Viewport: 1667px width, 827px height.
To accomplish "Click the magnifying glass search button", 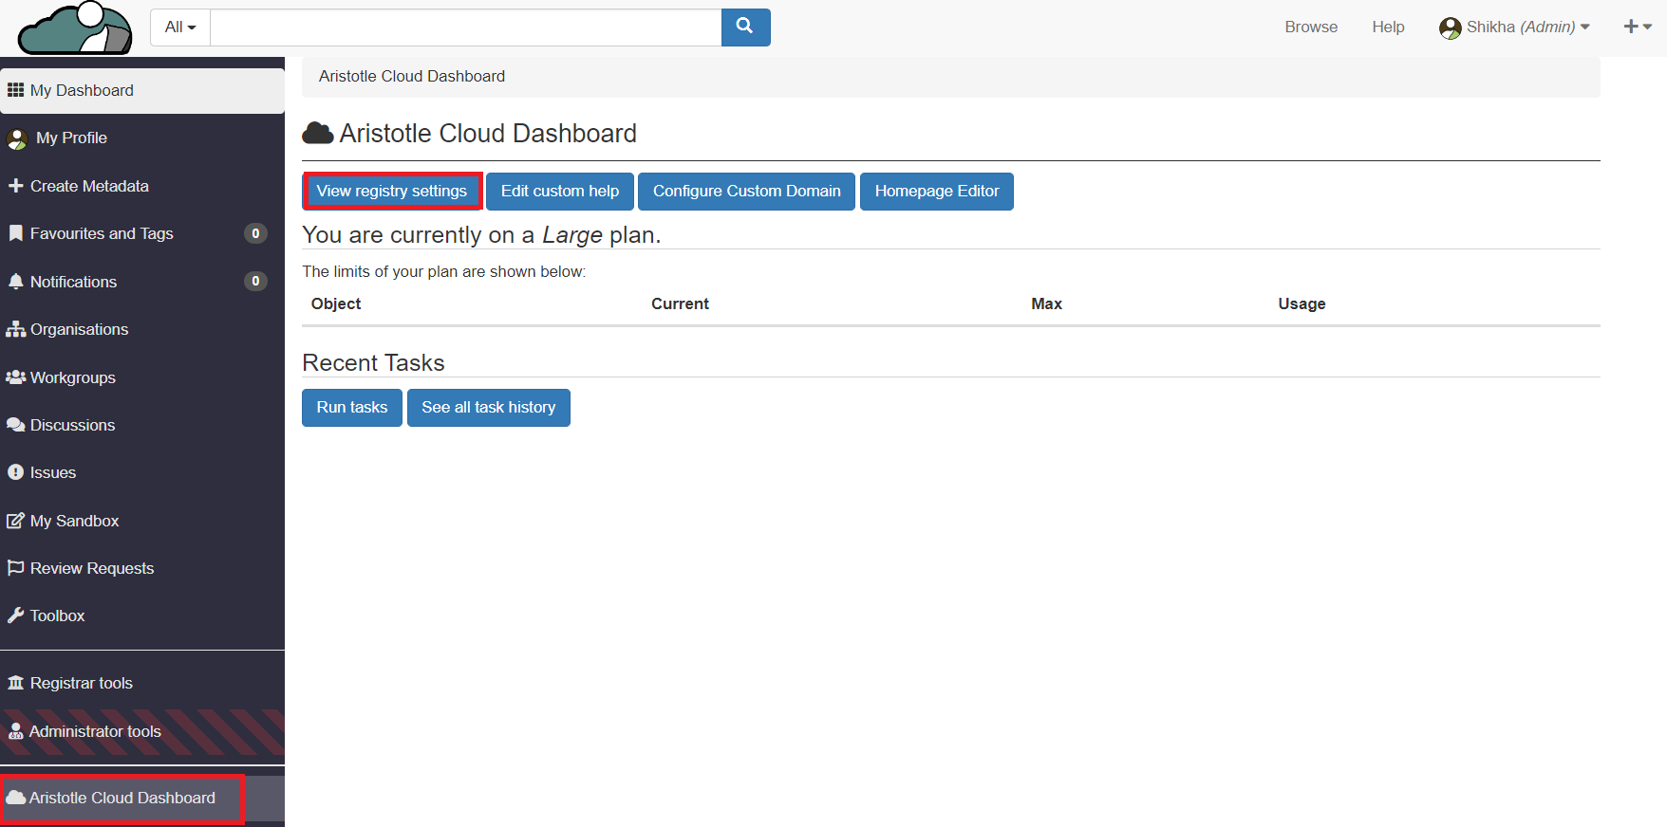I will tap(745, 27).
